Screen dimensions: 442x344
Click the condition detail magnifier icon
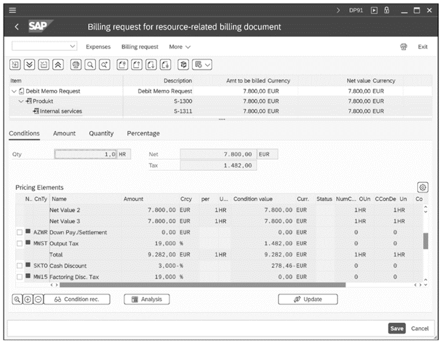pyautogui.click(x=17, y=299)
